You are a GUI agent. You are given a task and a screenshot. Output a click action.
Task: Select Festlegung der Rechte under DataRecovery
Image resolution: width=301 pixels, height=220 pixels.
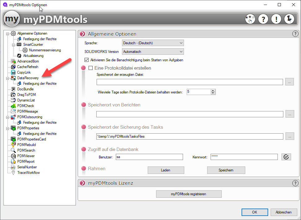[40, 84]
